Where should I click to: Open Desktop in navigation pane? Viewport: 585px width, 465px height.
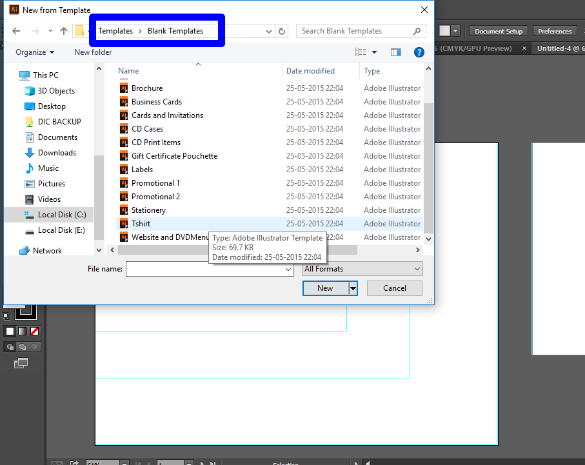pos(45,106)
